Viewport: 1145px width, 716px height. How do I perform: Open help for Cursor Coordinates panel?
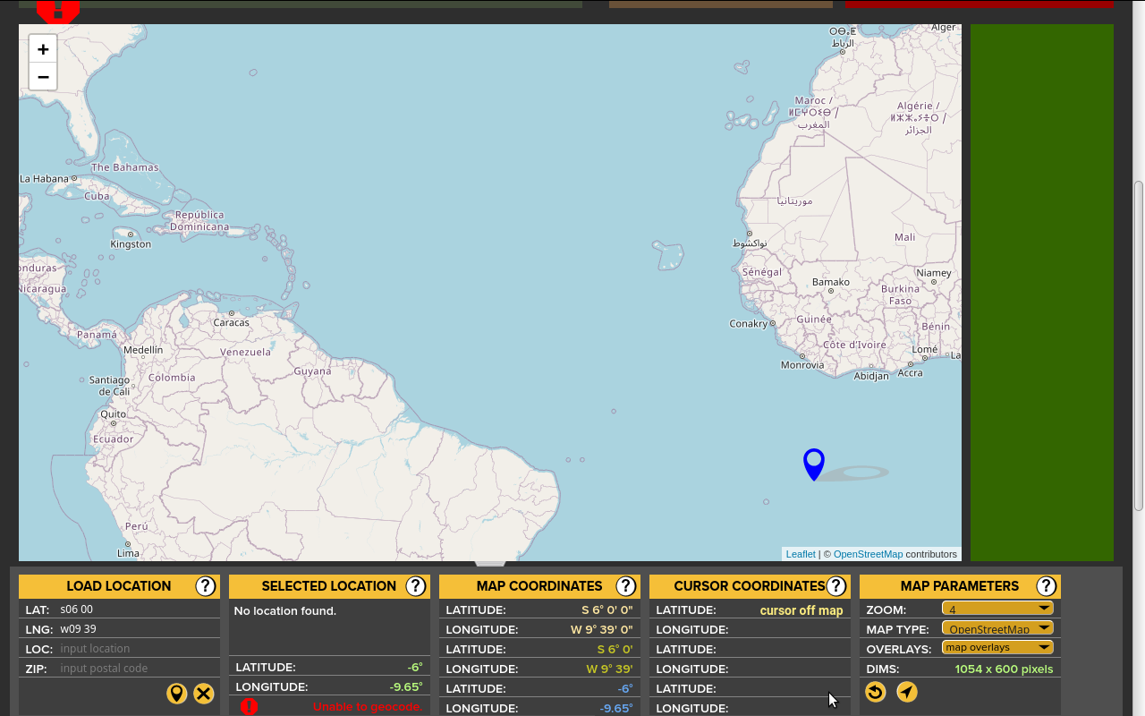(x=836, y=586)
